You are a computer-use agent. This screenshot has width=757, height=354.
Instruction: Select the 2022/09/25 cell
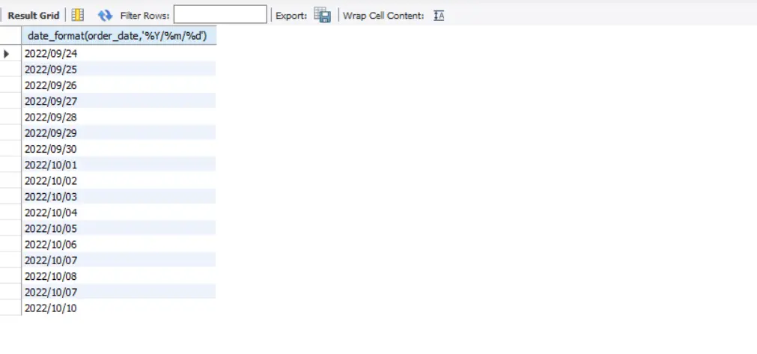click(x=51, y=70)
